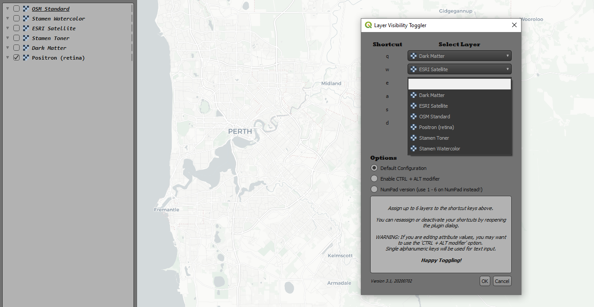The image size is (594, 307).
Task: Cancel the Layer Visibility Toggler dialog
Action: pos(502,281)
